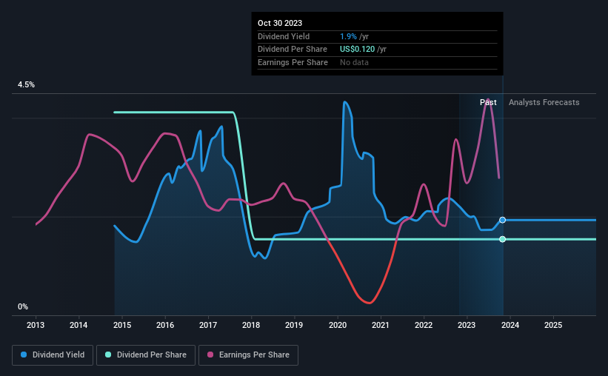Image resolution: width=608 pixels, height=376 pixels.
Task: Click the 2015 x-axis label
Action: pyautogui.click(x=122, y=325)
